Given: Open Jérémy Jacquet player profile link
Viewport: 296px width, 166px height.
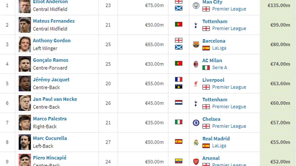Looking at the screenshot, I should [x=51, y=80].
